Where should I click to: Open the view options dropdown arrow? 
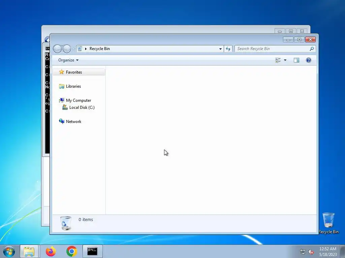285,60
